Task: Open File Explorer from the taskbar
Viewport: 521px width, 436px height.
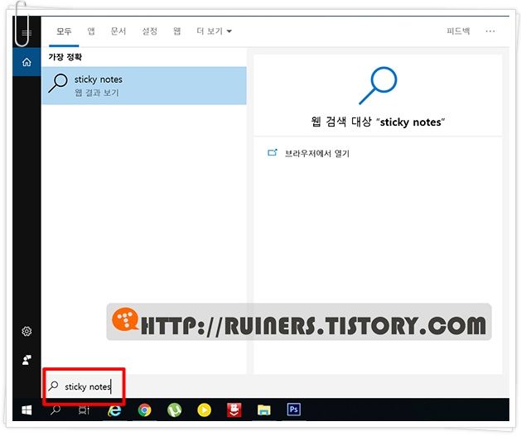Action: (264, 410)
